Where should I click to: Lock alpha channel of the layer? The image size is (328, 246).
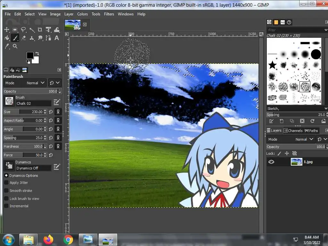coord(295,153)
